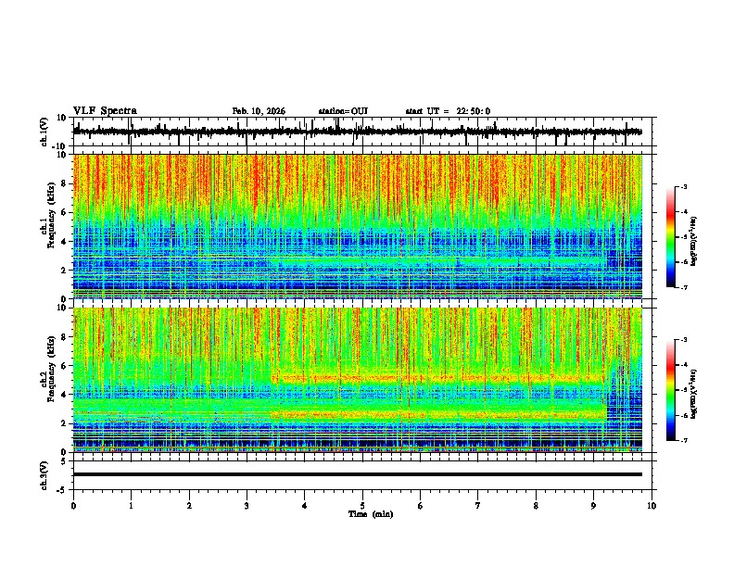This screenshot has height=567, width=734.
Task: Click the ch.2 frequency spectrogram panel
Action: [358, 380]
